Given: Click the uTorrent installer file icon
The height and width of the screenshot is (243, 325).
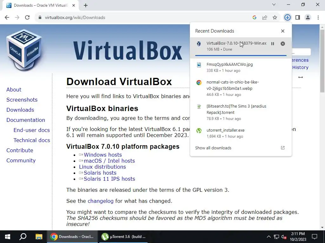Looking at the screenshot, I should click(x=199, y=131).
